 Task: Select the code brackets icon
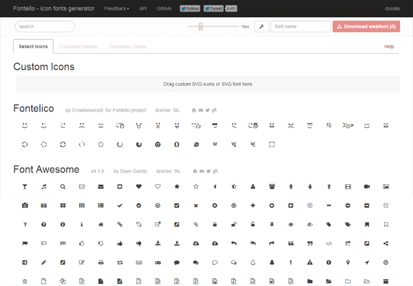(x=329, y=243)
